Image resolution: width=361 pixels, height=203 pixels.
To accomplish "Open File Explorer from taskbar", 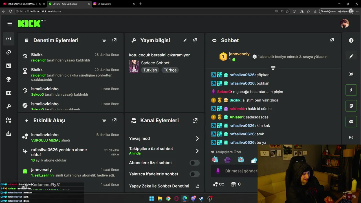I will [160, 198].
